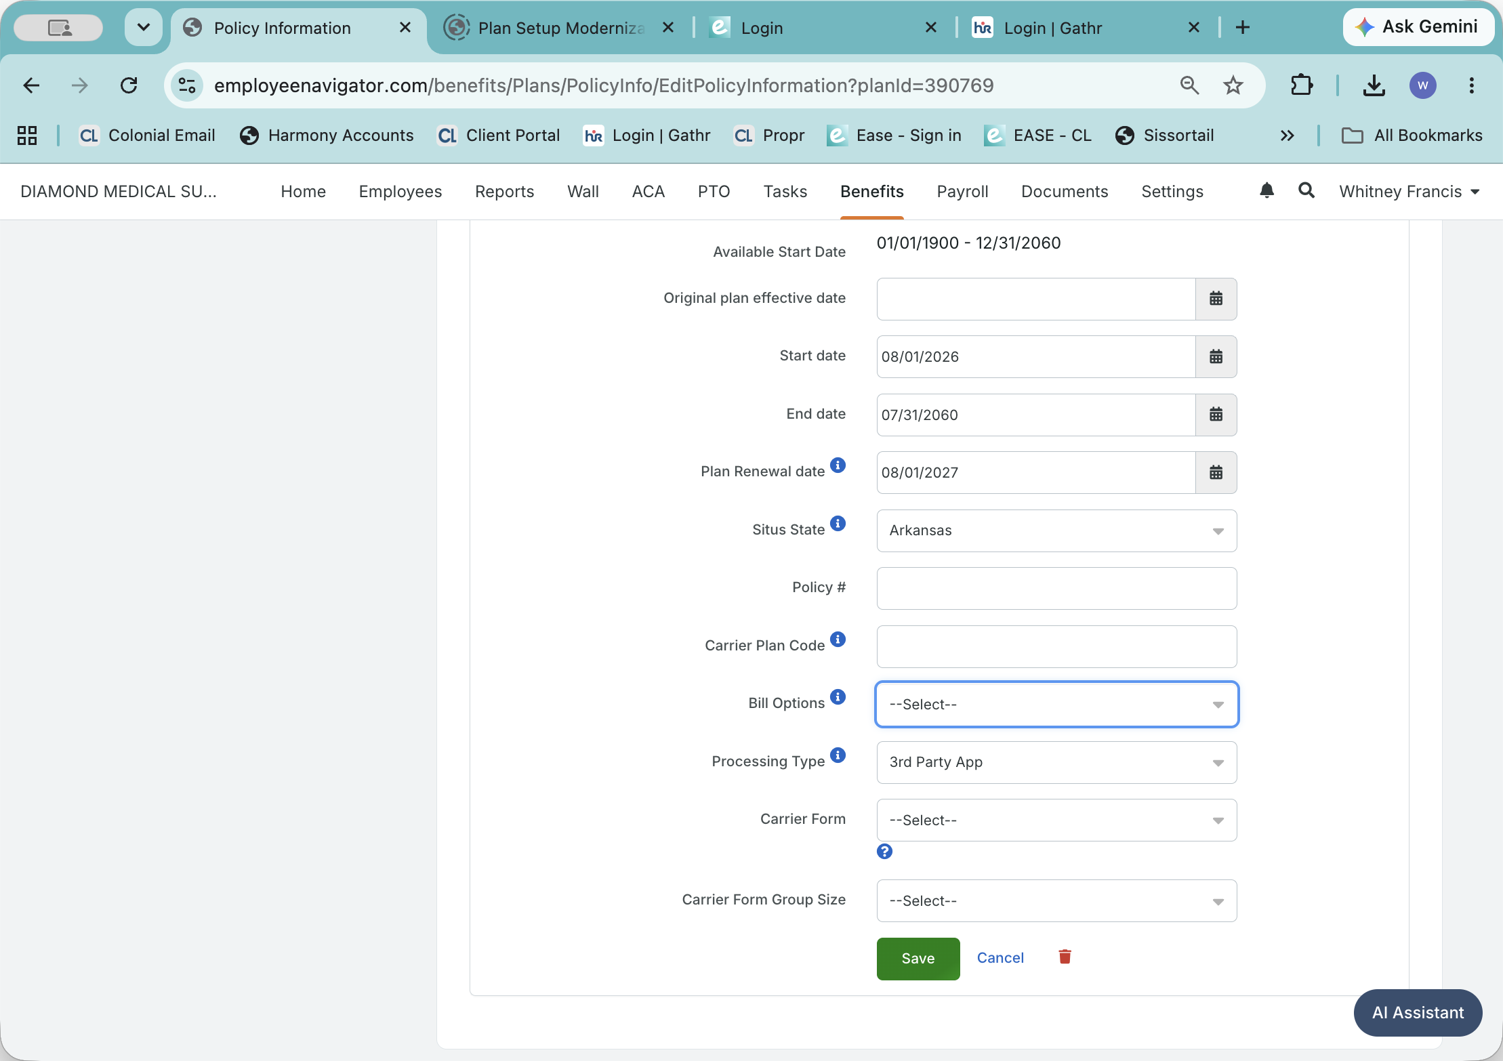Switch to the Plan Setup Modernization tab
This screenshot has width=1503, height=1061.
(x=560, y=28)
